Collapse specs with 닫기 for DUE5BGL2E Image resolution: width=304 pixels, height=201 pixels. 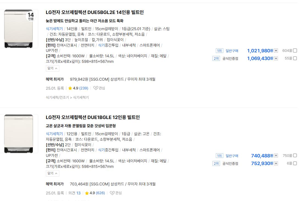[52, 68]
